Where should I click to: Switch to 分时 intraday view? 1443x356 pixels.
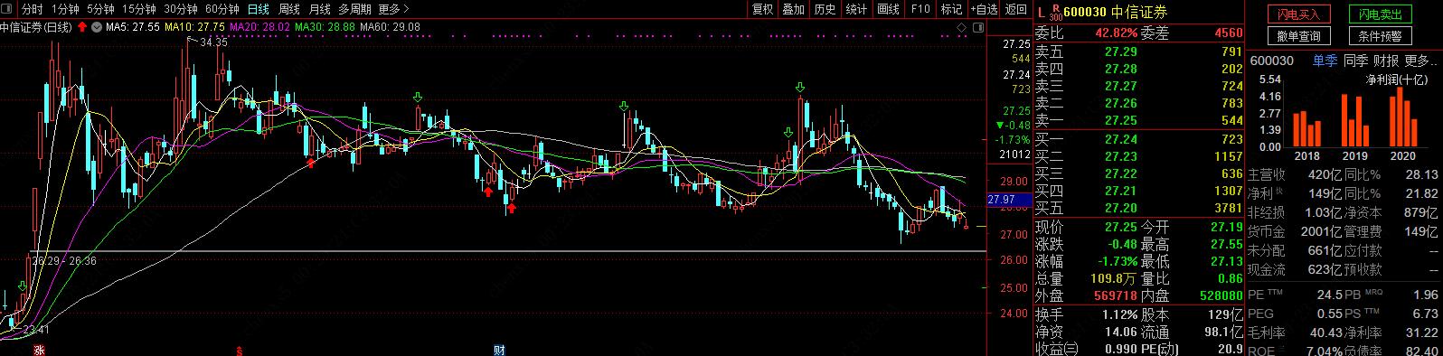click(x=32, y=9)
